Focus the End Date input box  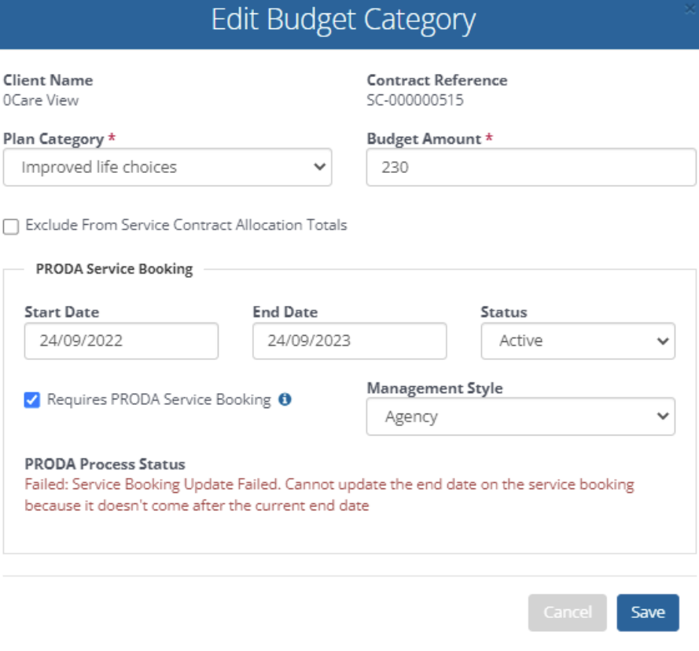(349, 341)
